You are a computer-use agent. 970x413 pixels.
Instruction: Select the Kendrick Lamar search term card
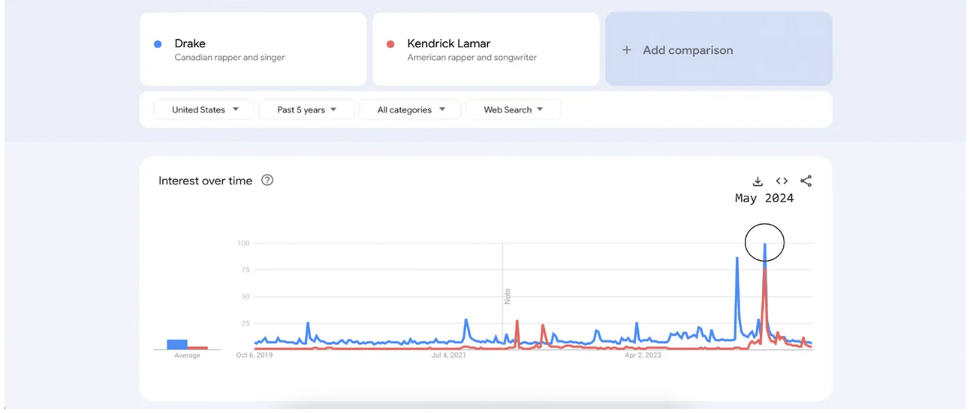486,49
